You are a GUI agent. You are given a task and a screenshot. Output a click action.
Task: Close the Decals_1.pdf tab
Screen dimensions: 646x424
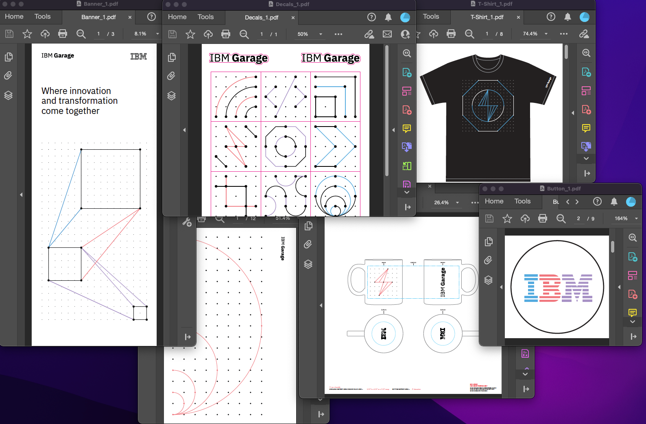(293, 17)
